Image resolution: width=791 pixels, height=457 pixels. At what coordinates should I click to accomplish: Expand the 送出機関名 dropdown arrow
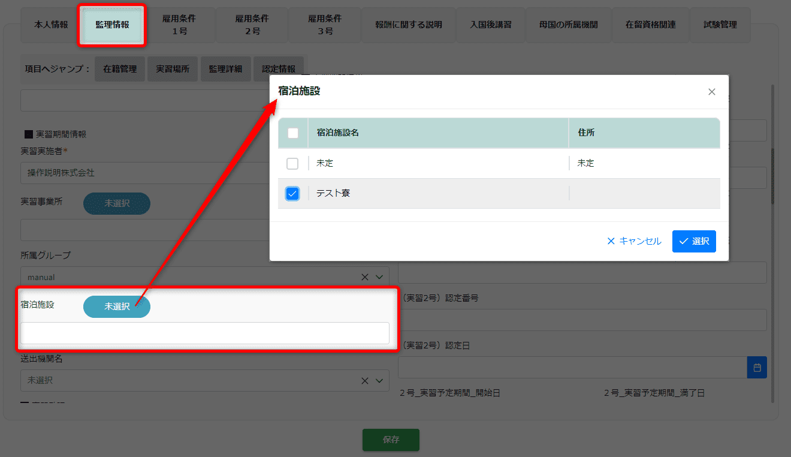379,381
